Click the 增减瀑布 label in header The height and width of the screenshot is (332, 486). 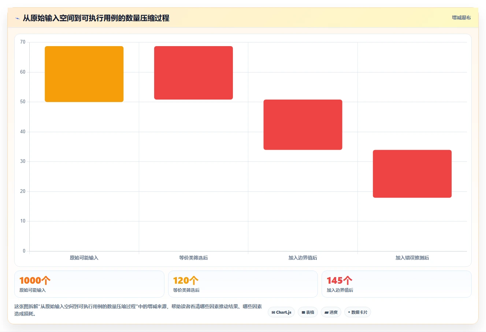point(461,18)
